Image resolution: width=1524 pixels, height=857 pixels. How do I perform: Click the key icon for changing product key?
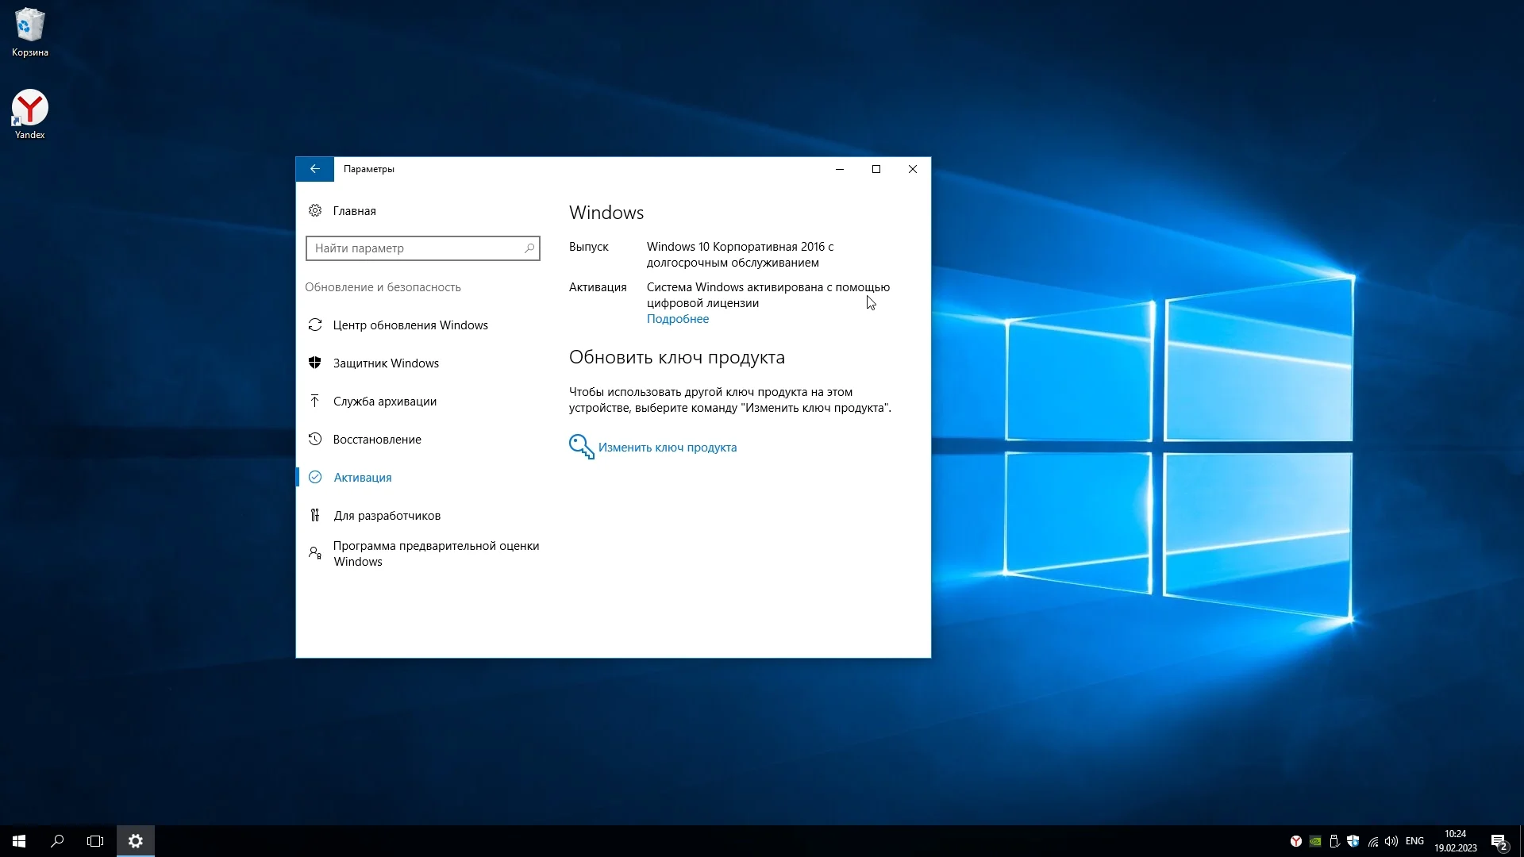click(581, 447)
